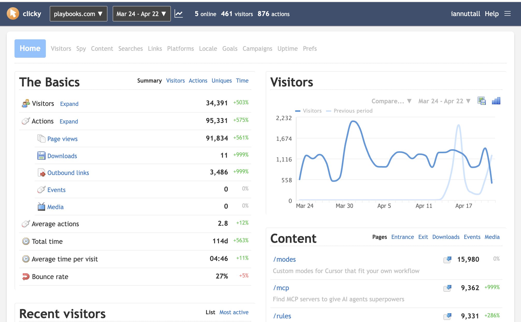Click the export chart image icon
521x322 pixels.
click(x=481, y=101)
